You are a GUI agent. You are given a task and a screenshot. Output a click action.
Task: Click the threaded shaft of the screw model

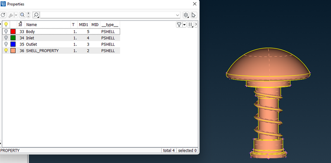(x=268, y=113)
